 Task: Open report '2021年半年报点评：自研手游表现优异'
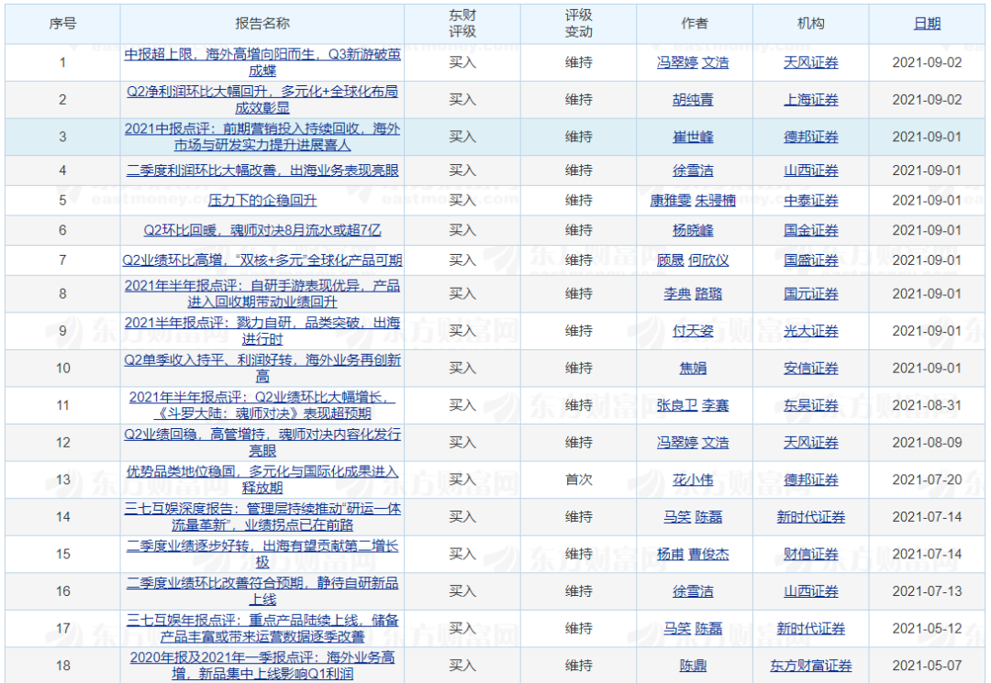pos(262,293)
